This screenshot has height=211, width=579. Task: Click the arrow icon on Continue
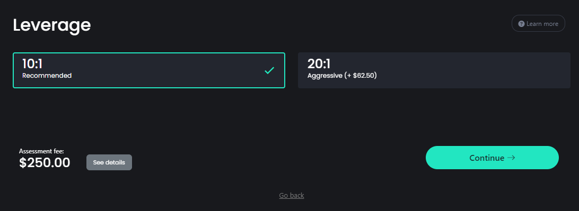tap(511, 158)
